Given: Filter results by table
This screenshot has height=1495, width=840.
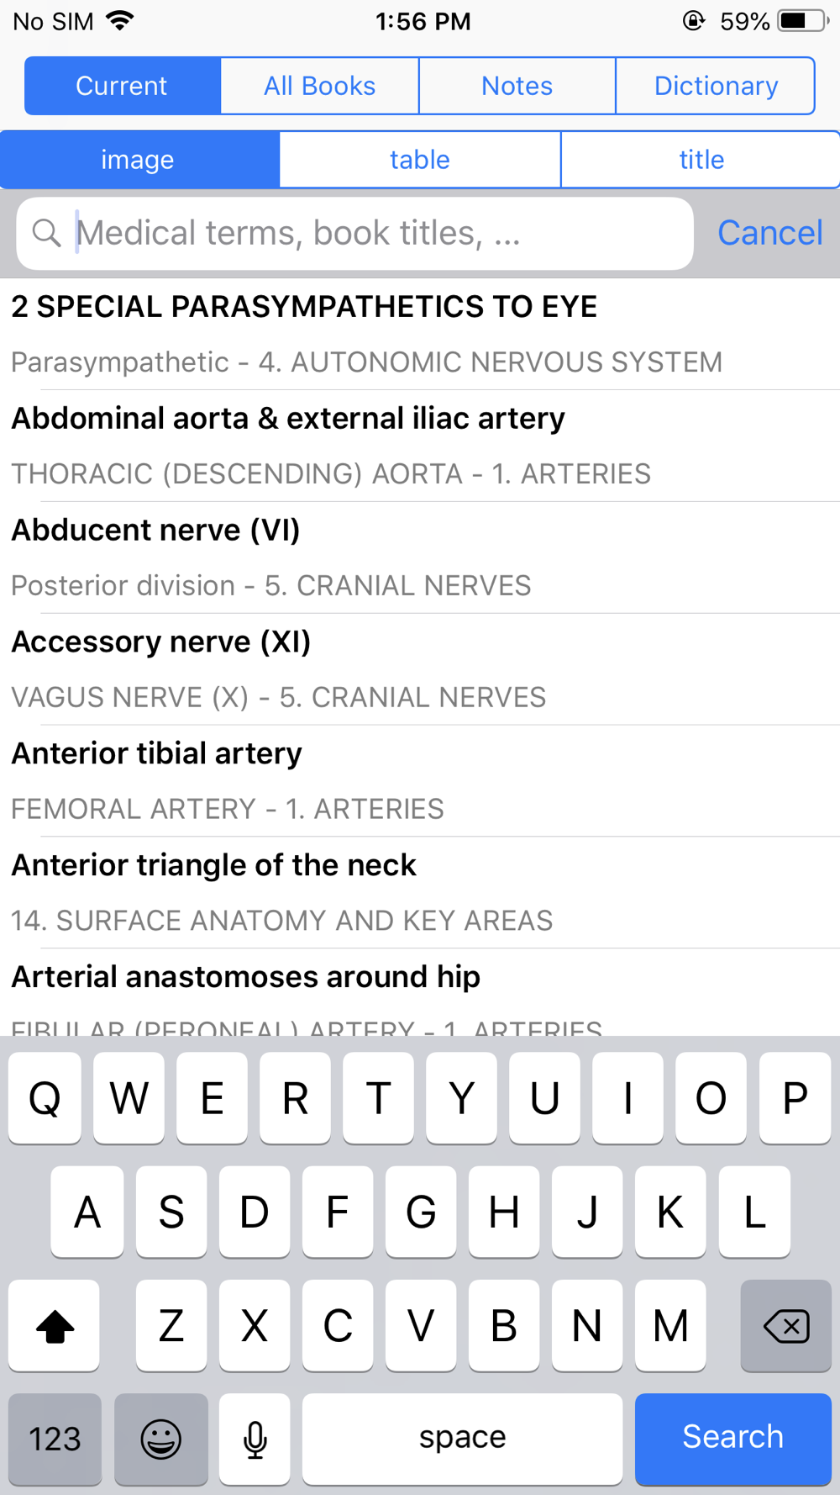Looking at the screenshot, I should tap(420, 160).
